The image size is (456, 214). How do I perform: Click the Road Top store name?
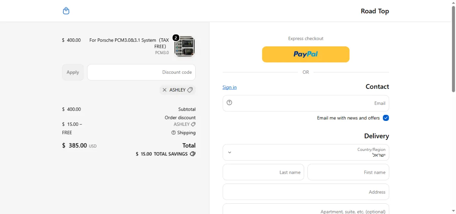(x=375, y=11)
